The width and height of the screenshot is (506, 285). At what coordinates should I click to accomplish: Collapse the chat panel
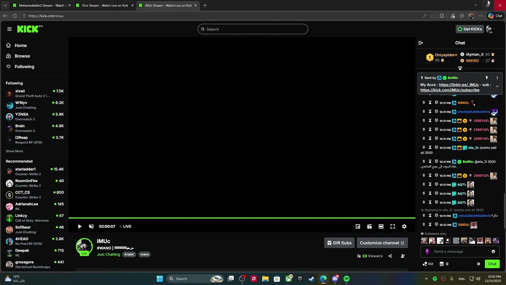(421, 43)
